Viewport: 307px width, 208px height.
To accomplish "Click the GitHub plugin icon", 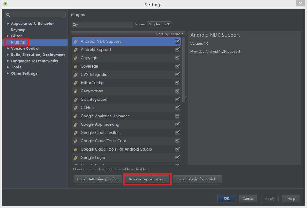I will [x=76, y=108].
